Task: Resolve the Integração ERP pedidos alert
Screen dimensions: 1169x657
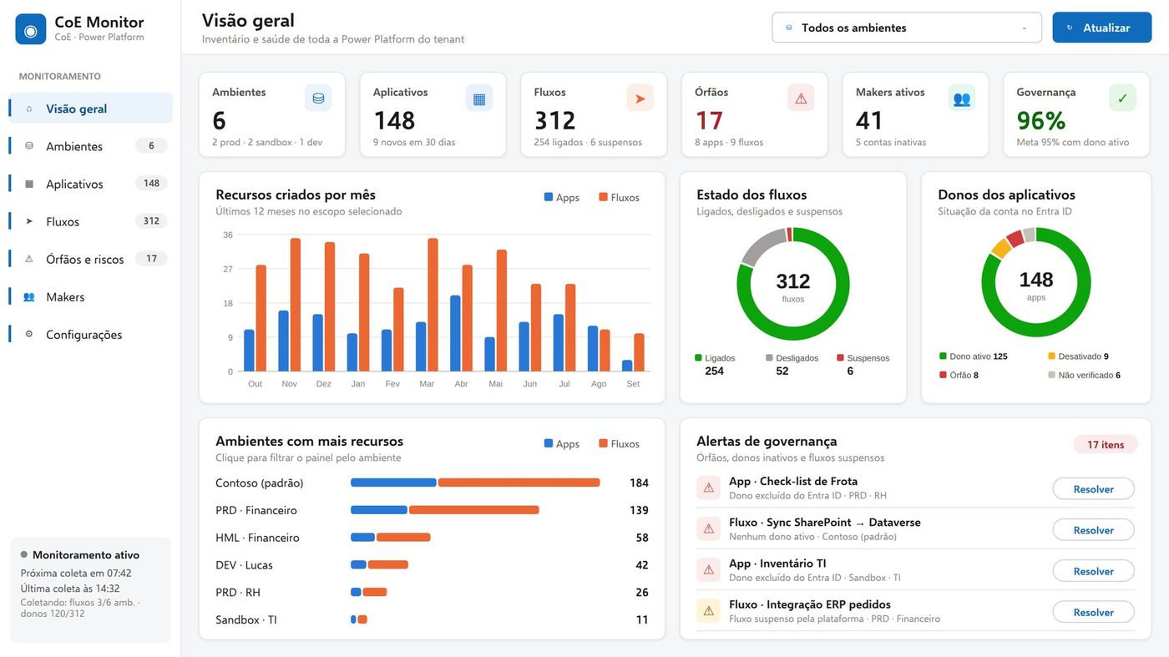Action: pyautogui.click(x=1094, y=612)
